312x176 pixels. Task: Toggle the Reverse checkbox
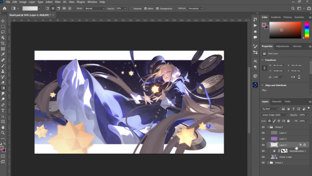click(132, 9)
